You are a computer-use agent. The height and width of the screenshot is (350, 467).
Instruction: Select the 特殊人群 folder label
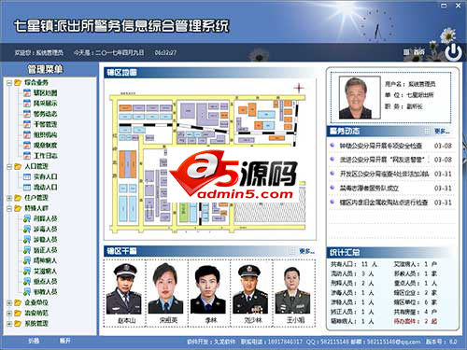point(36,208)
